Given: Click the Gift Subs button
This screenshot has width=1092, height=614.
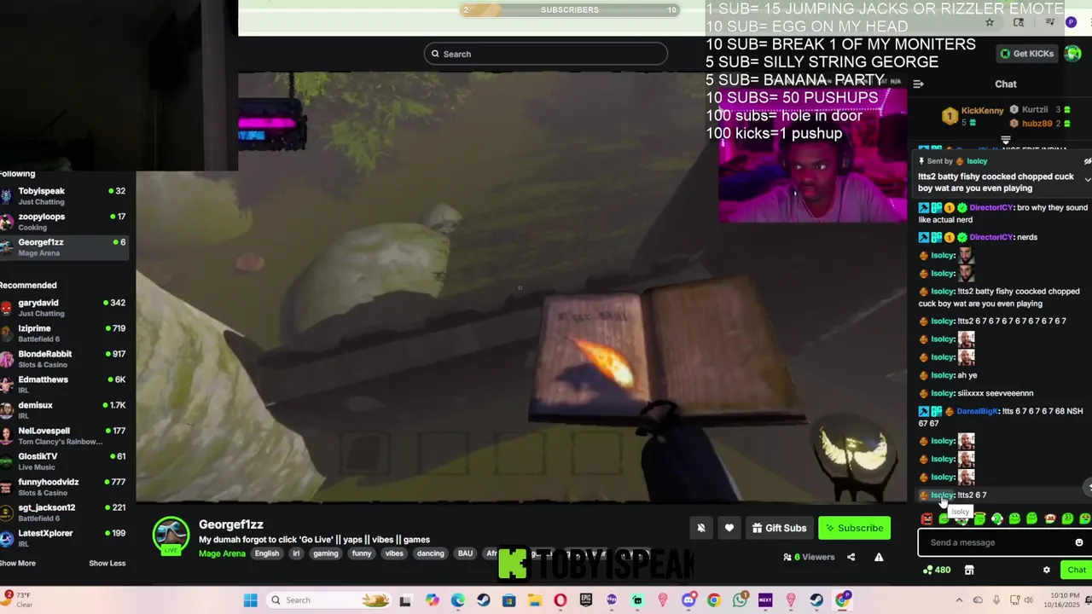Looking at the screenshot, I should (779, 528).
